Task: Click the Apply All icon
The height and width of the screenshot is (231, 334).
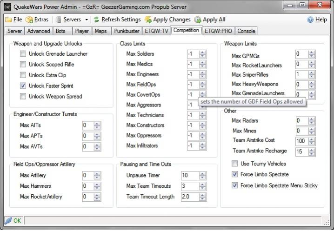Action: [198, 20]
